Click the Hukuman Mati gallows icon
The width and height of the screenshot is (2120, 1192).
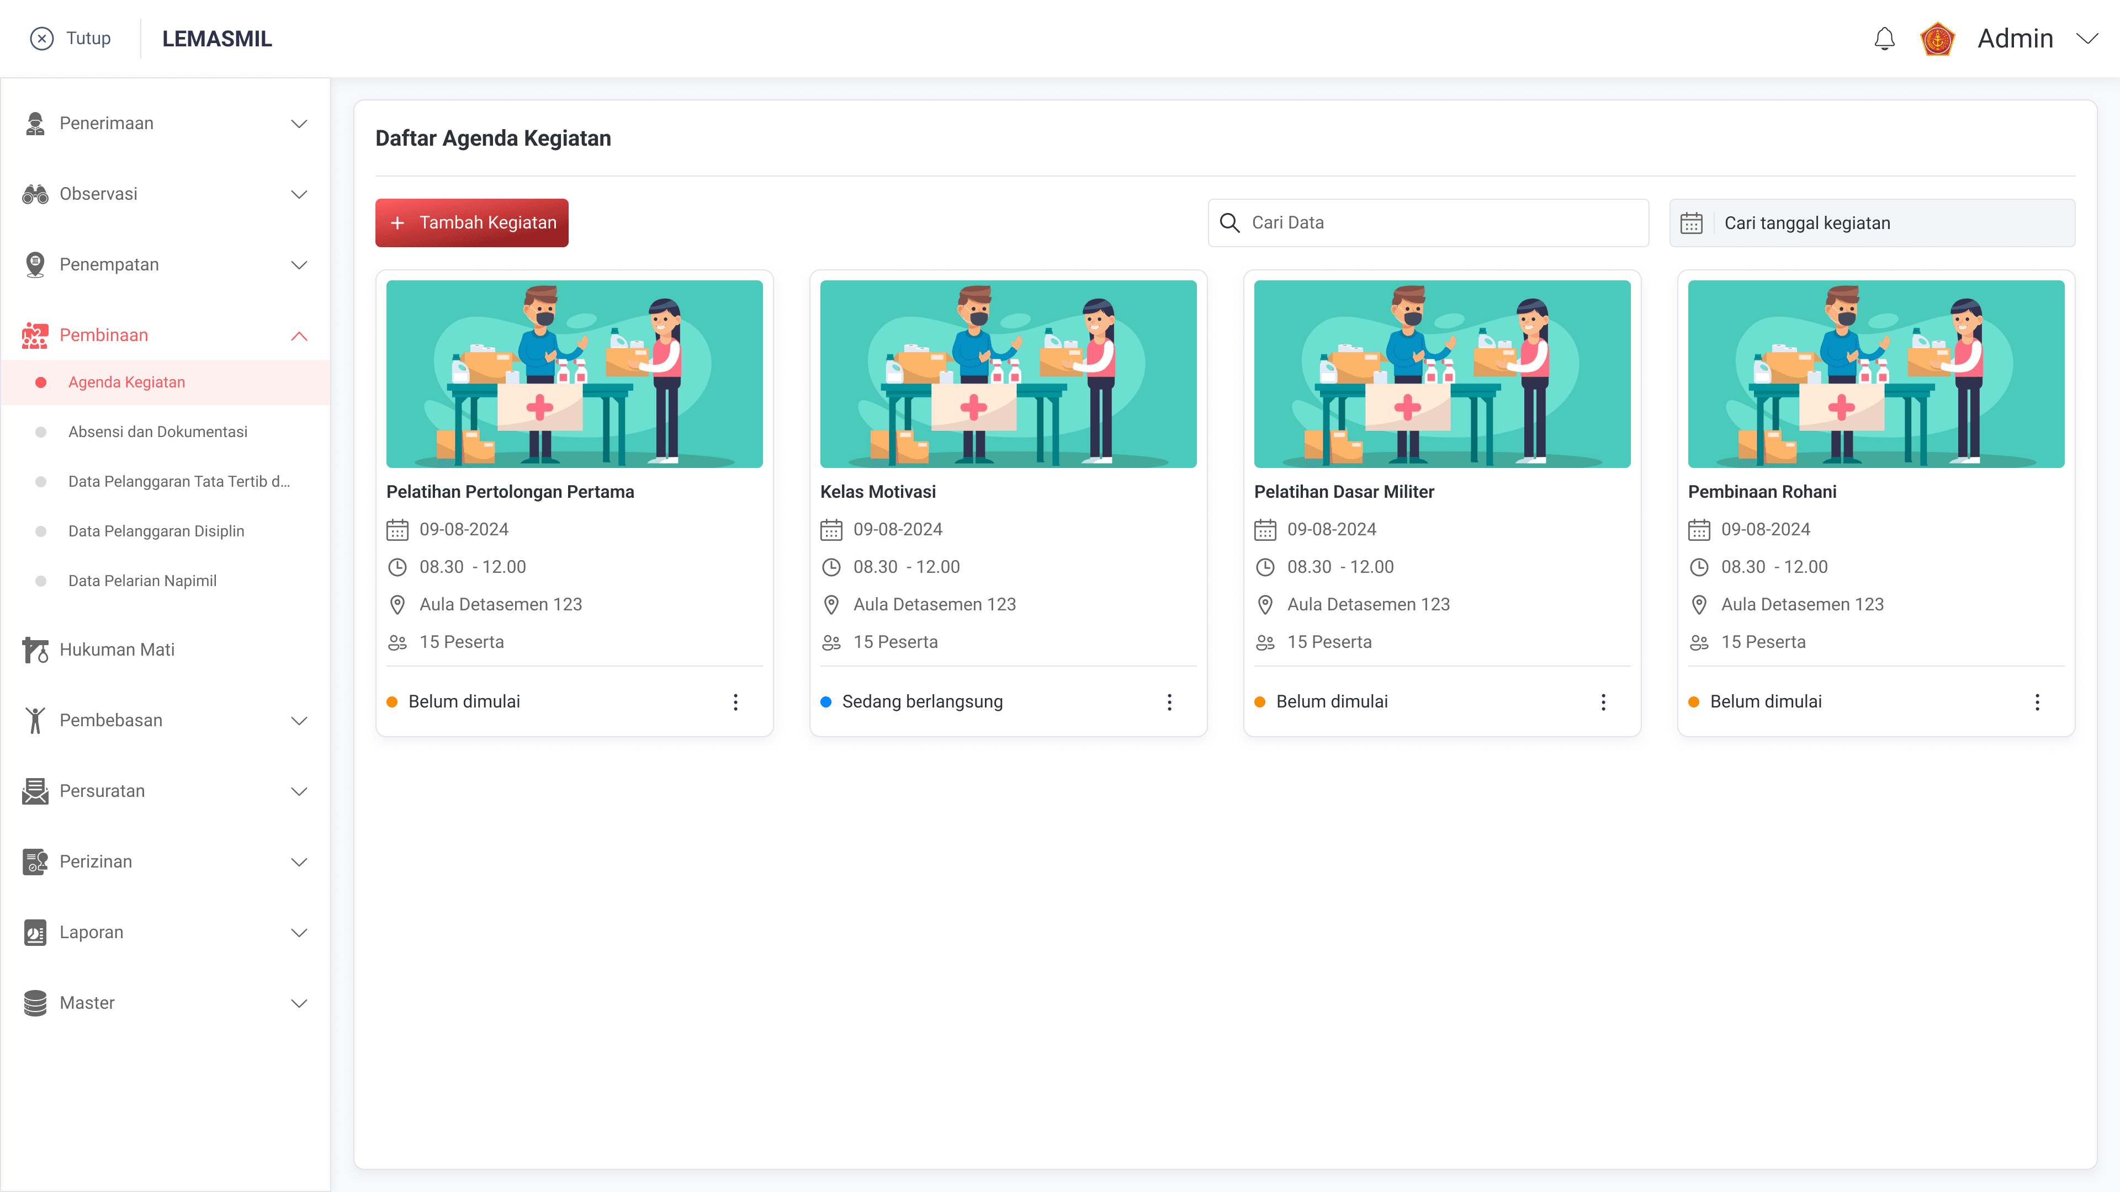pyautogui.click(x=35, y=650)
